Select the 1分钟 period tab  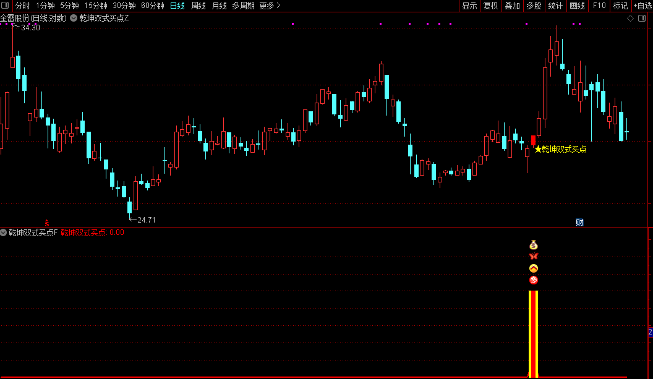[x=45, y=6]
